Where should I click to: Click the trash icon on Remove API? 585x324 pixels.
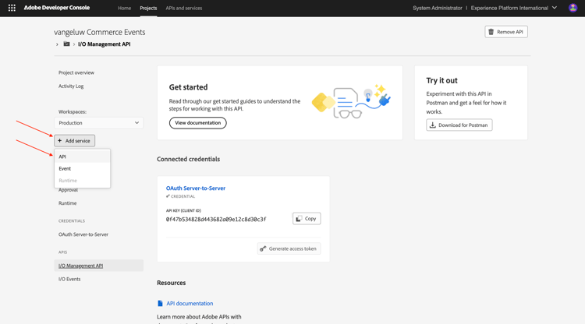click(x=491, y=32)
